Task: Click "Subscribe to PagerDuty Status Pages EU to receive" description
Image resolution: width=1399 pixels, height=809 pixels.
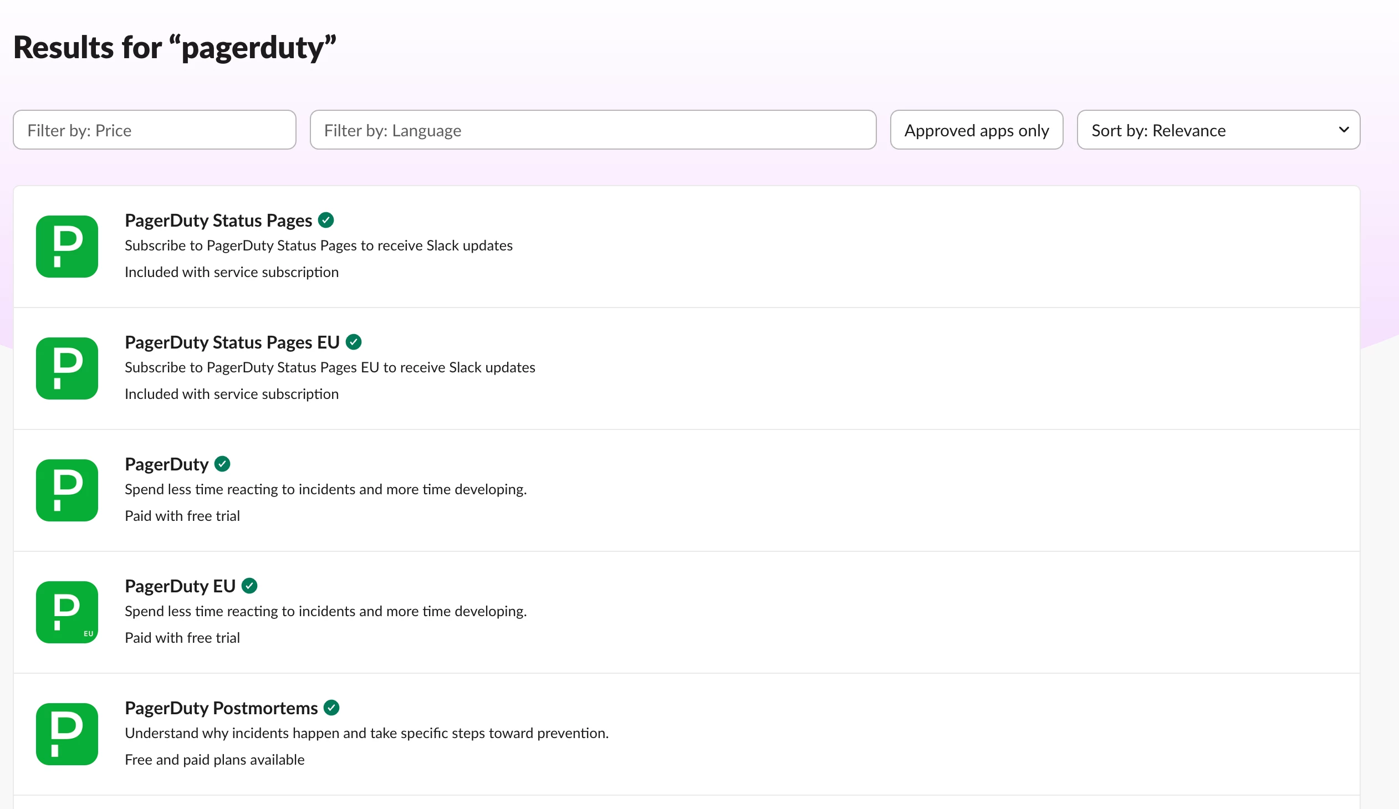Action: point(330,367)
